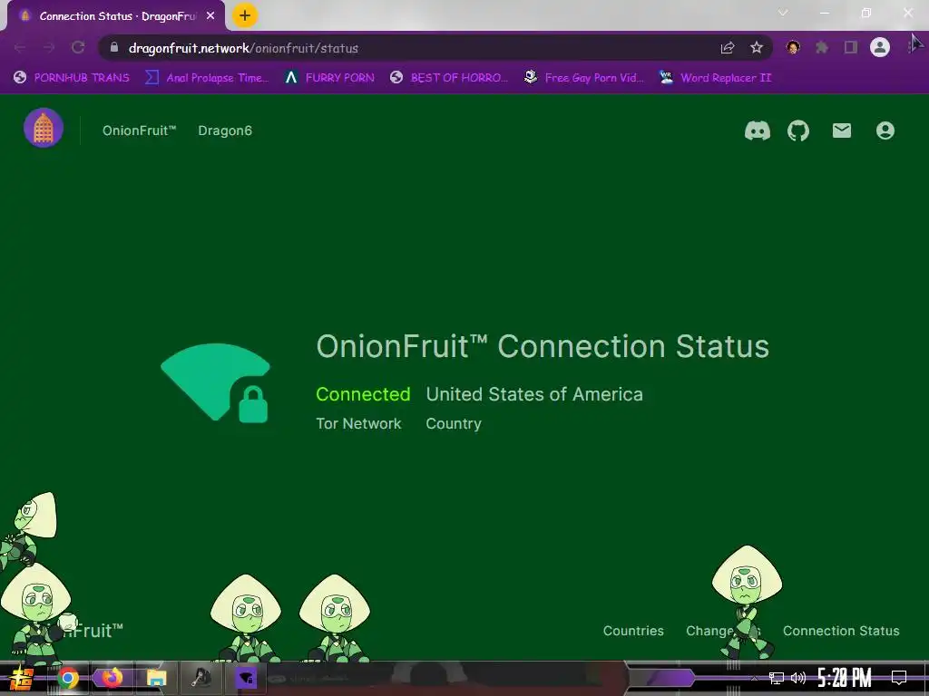
Task: Open Google Chrome from the taskbar
Action: click(67, 678)
